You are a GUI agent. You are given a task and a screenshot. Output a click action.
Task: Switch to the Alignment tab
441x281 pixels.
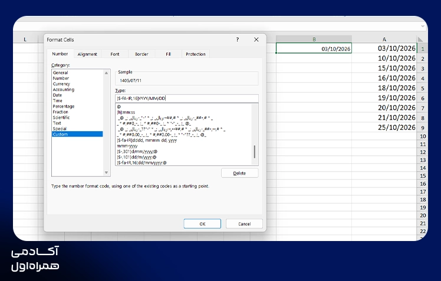[87, 54]
